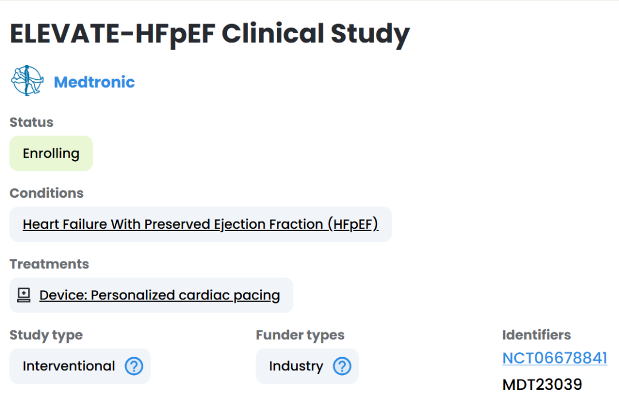Click the help icon beside Interventional
The width and height of the screenshot is (619, 406).
coord(134,366)
